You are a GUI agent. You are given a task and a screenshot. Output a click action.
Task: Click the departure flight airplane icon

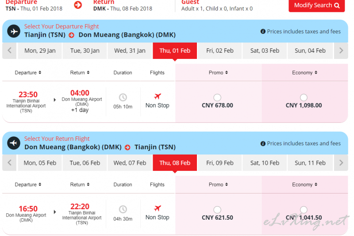tap(14, 31)
